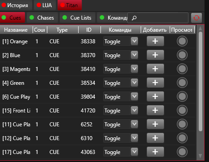Click the scrollbar up arrow
The height and width of the screenshot is (162, 209).
[x=201, y=28]
